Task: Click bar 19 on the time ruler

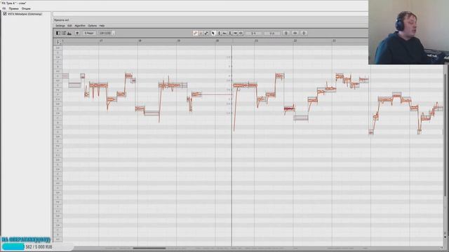Action: pyautogui.click(x=179, y=41)
